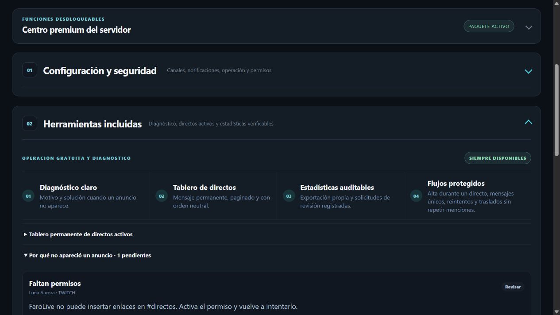Click the Revisar button on Faltan permisos
Viewport: 560px width, 315px height.
(x=513, y=287)
